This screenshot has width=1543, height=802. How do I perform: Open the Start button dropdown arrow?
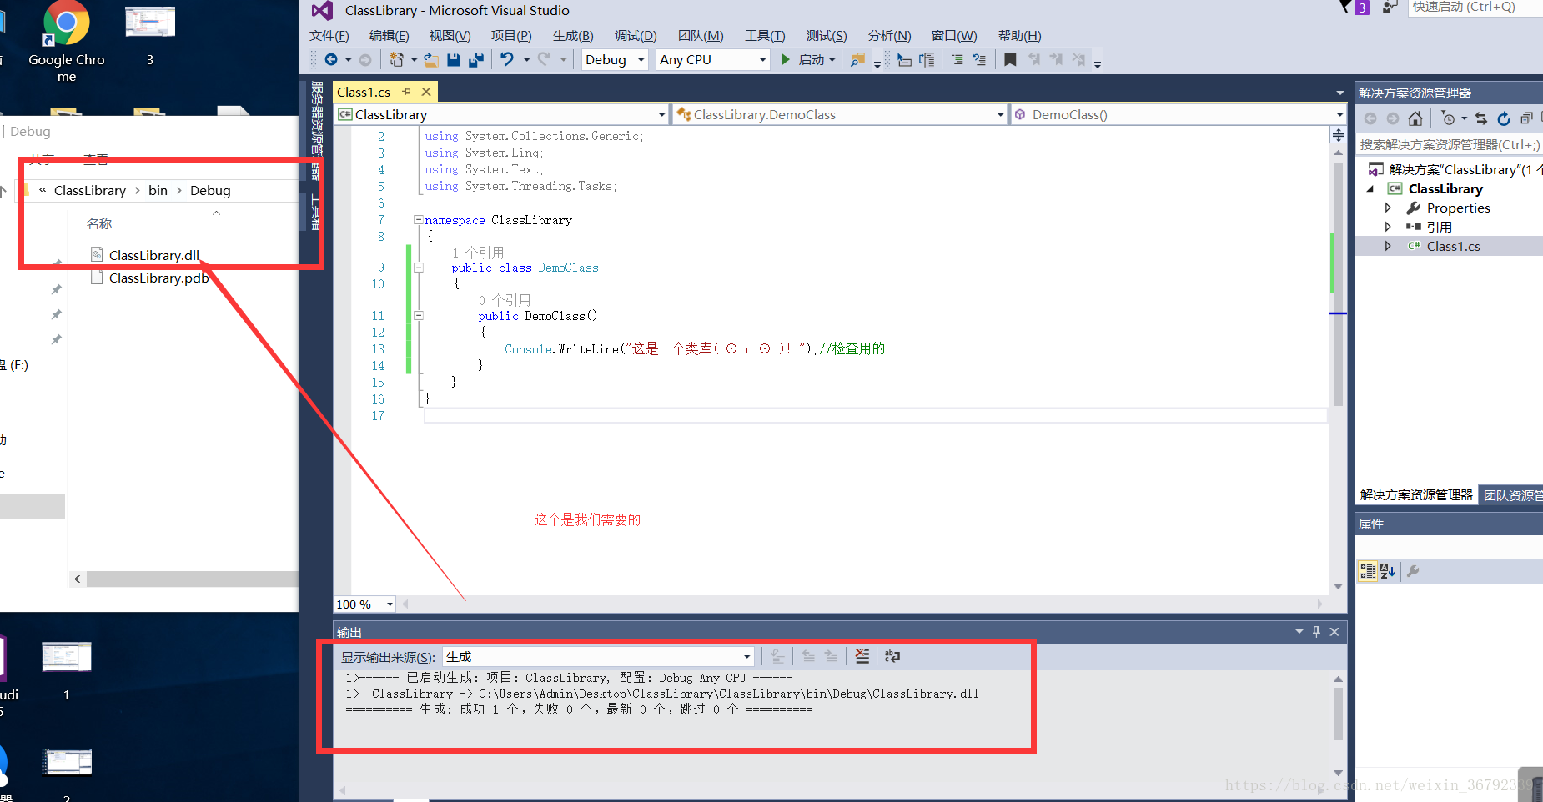coord(832,60)
